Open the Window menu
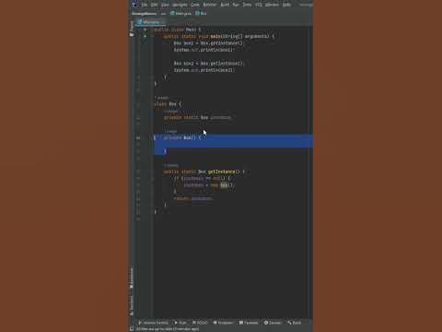Screen dimensions: 442x332 (x=272, y=5)
